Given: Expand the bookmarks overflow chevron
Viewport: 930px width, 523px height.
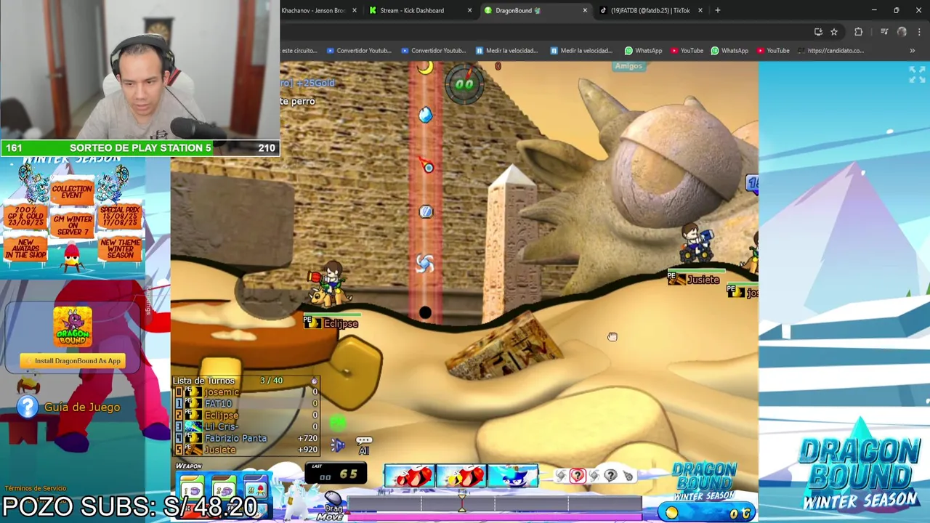Looking at the screenshot, I should [x=912, y=50].
